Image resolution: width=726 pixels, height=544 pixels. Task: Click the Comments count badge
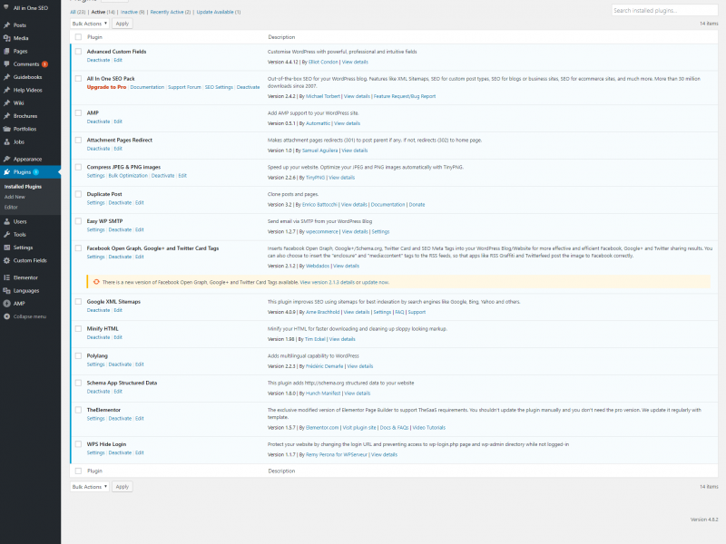pyautogui.click(x=44, y=64)
